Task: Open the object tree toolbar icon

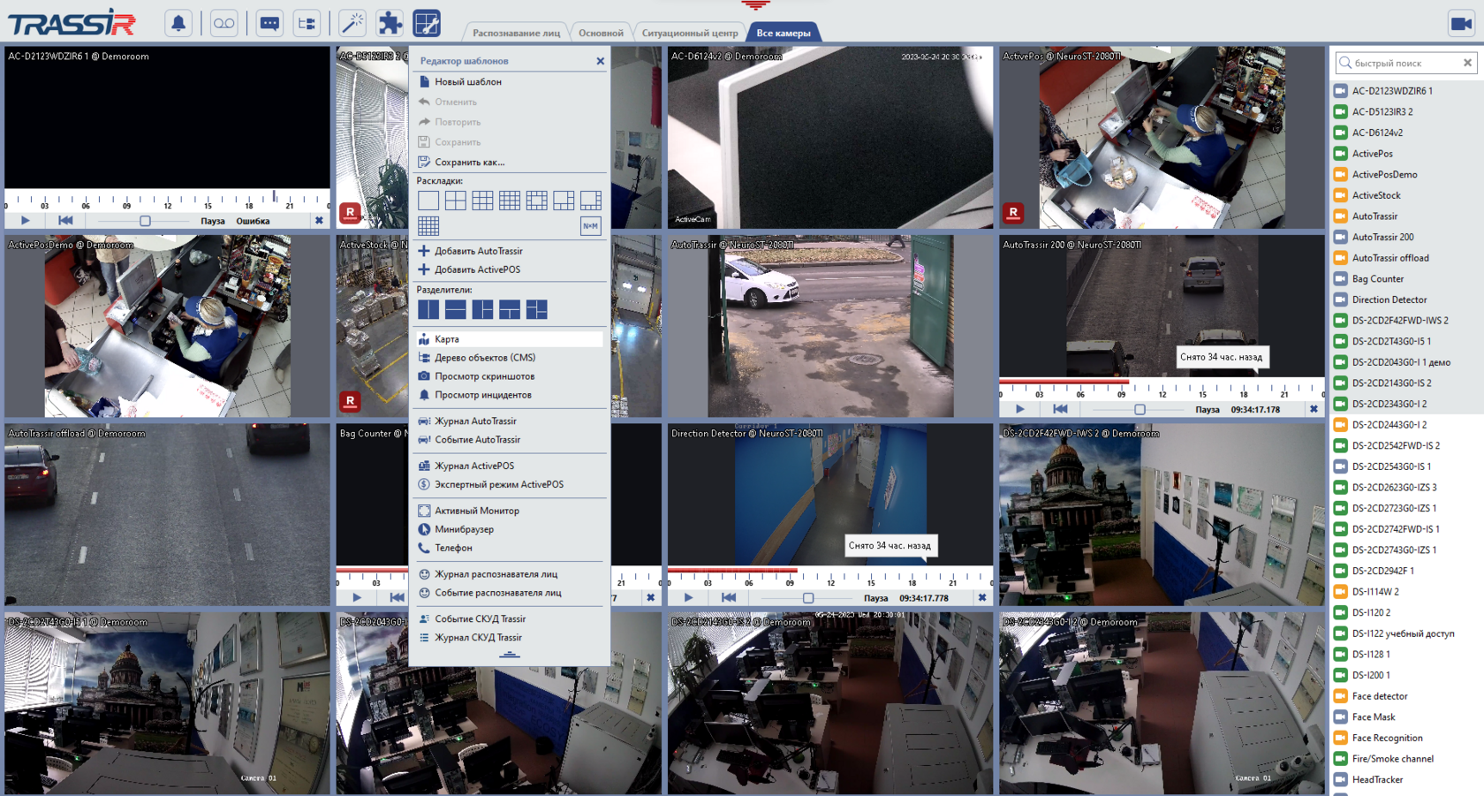Action: [307, 23]
